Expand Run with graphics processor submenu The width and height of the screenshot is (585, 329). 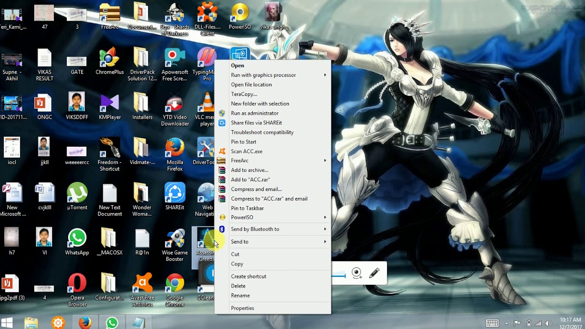pos(273,75)
